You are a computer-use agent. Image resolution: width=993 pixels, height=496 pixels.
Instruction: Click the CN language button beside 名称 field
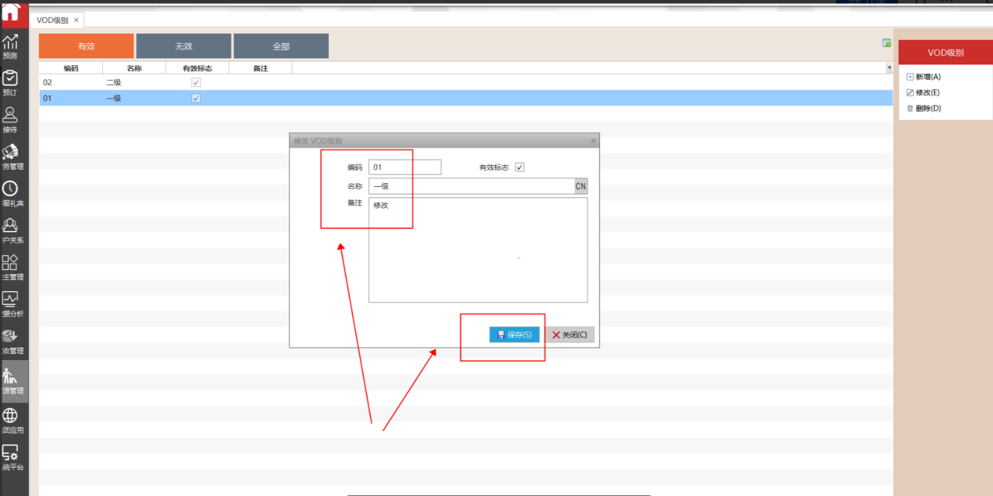[x=580, y=186]
